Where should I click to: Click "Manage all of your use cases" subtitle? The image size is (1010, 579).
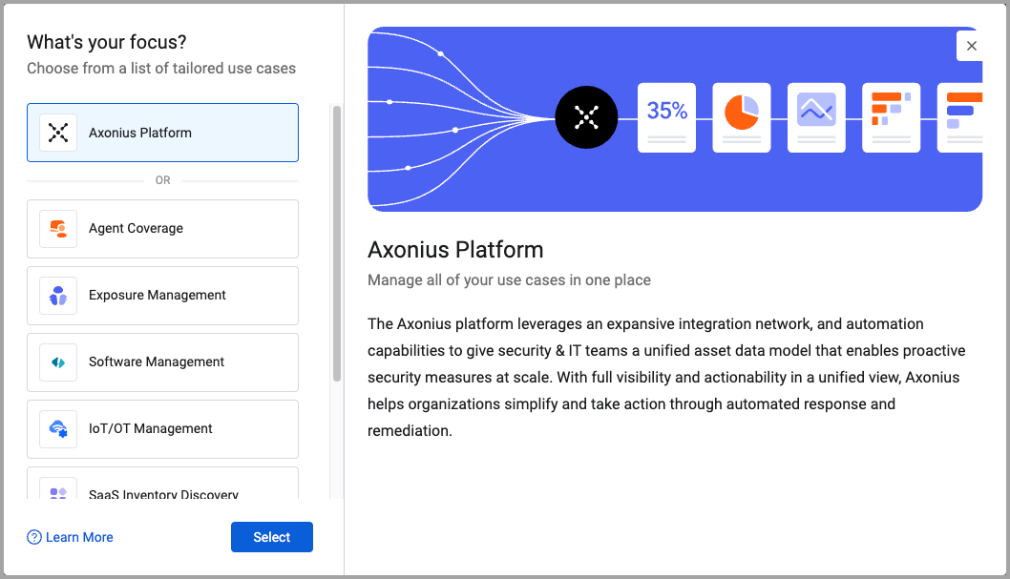pos(509,279)
